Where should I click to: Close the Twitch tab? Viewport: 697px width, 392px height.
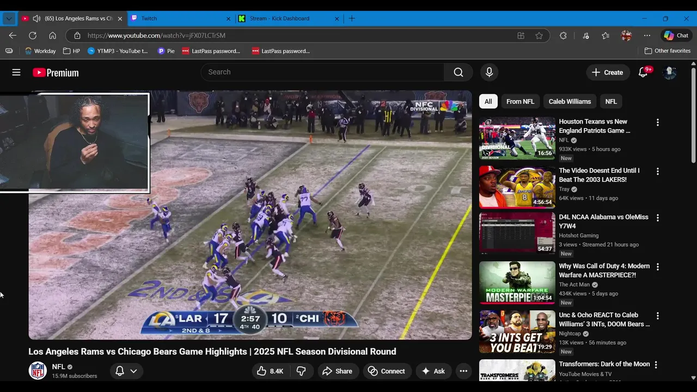click(228, 19)
